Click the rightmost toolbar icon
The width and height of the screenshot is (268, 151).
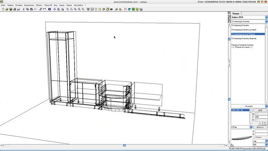coord(141,9)
